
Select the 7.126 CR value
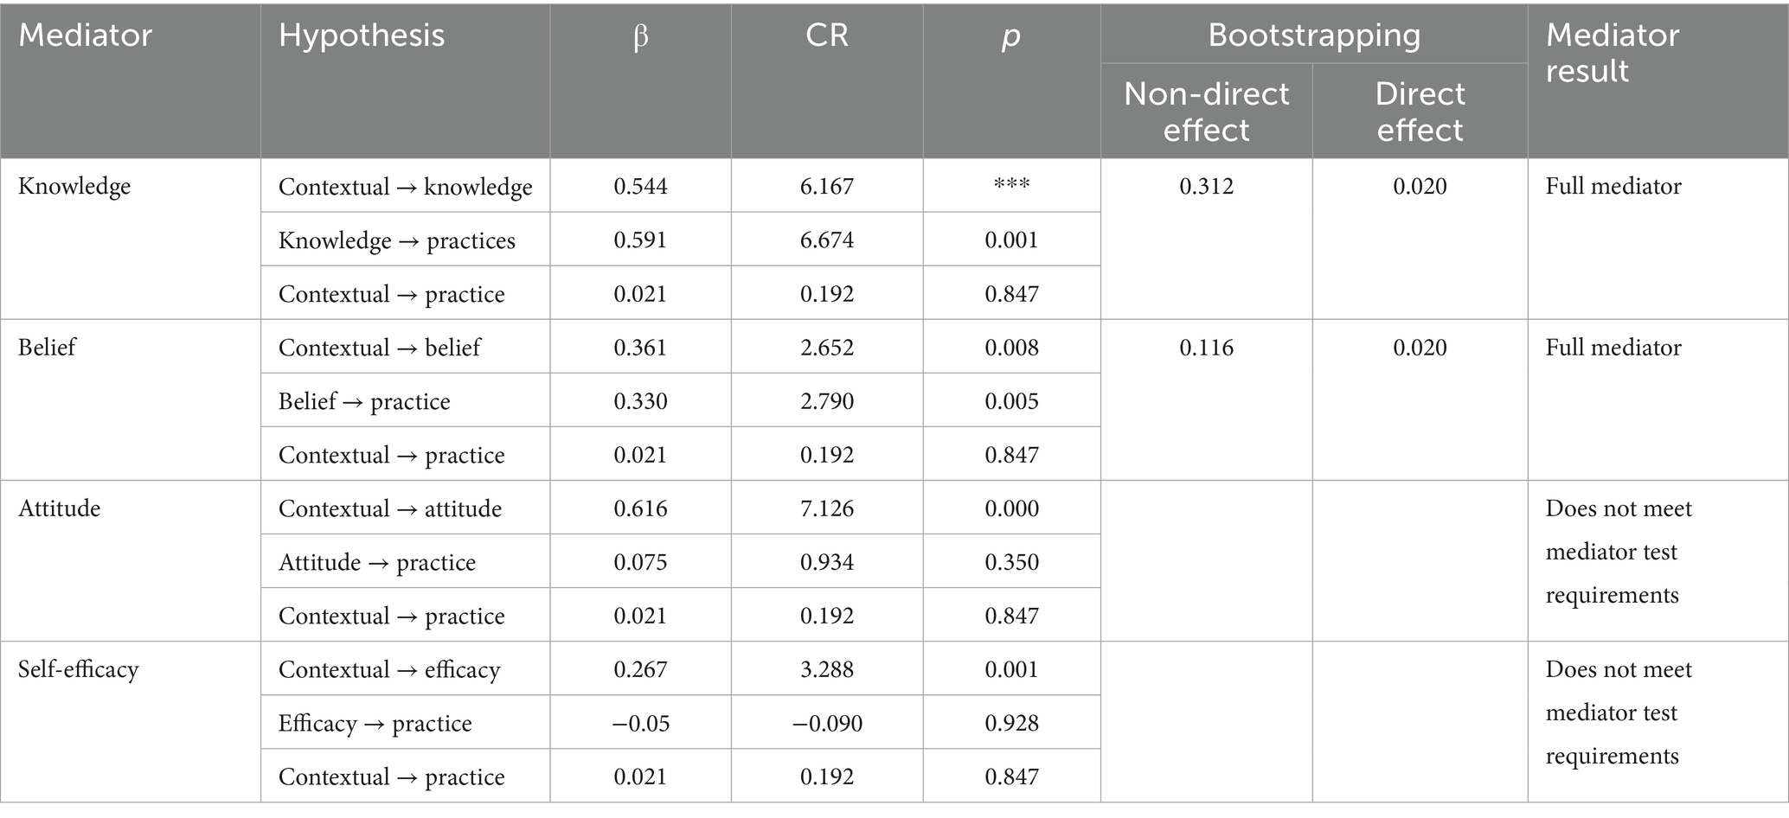[x=826, y=508]
